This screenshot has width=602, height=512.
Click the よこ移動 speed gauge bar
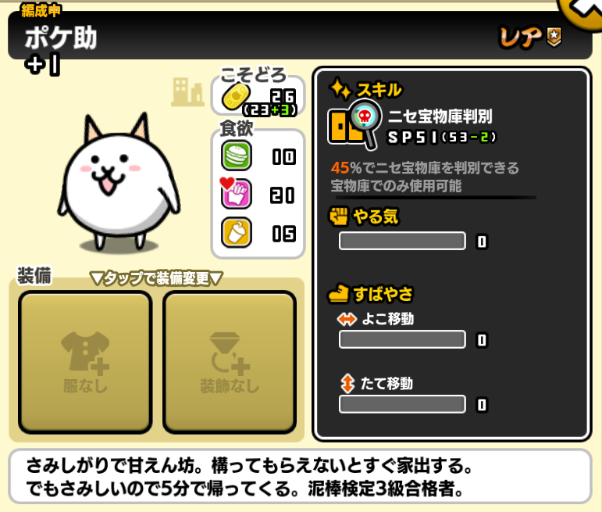402,339
